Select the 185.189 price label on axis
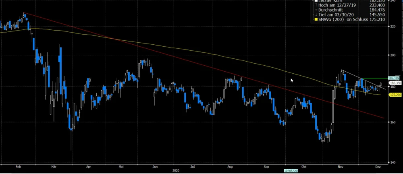 [393, 78]
